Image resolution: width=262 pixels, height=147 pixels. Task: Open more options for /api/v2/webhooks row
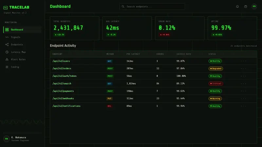pos(243,99)
